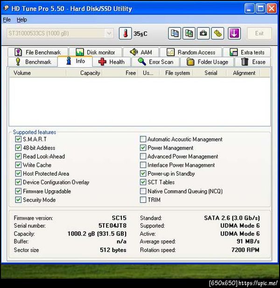Click the SATA 2.6 (3.0 Gb/s) standard value
280x288 pixels.
[232, 218]
